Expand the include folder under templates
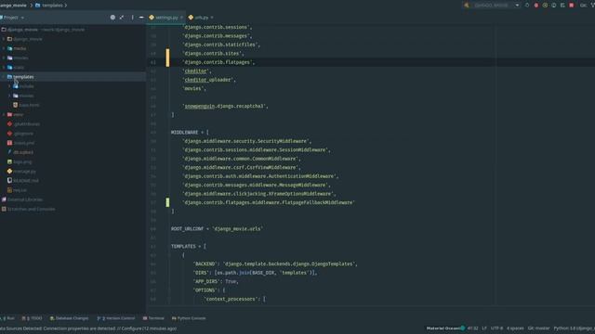 click(x=10, y=86)
